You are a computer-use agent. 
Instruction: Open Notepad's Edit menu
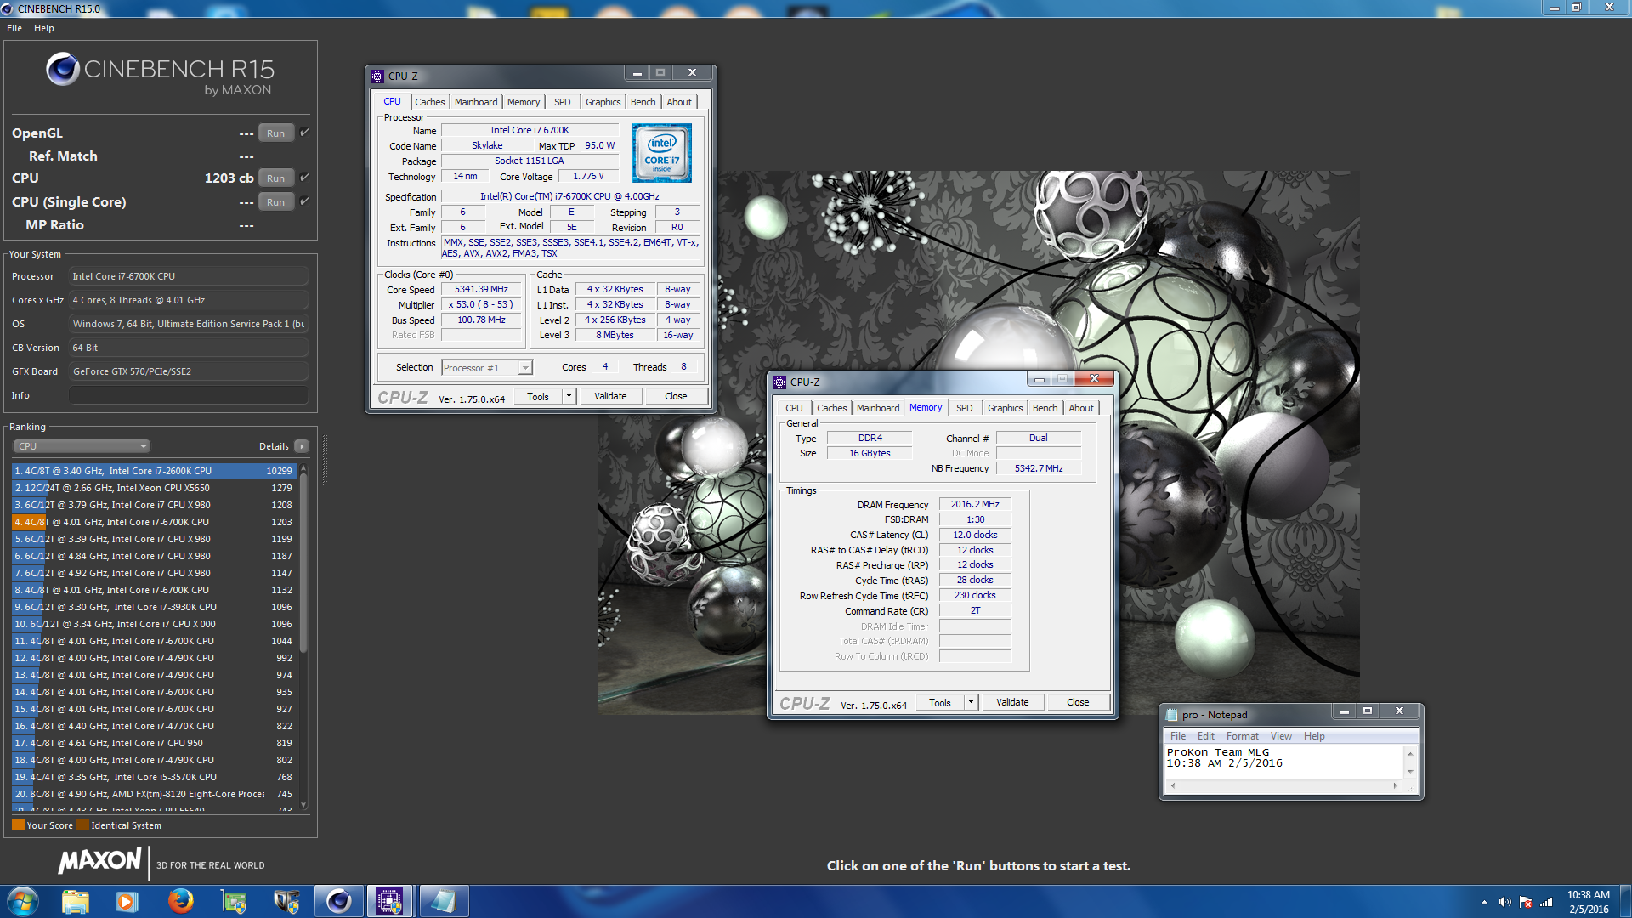click(x=1206, y=736)
